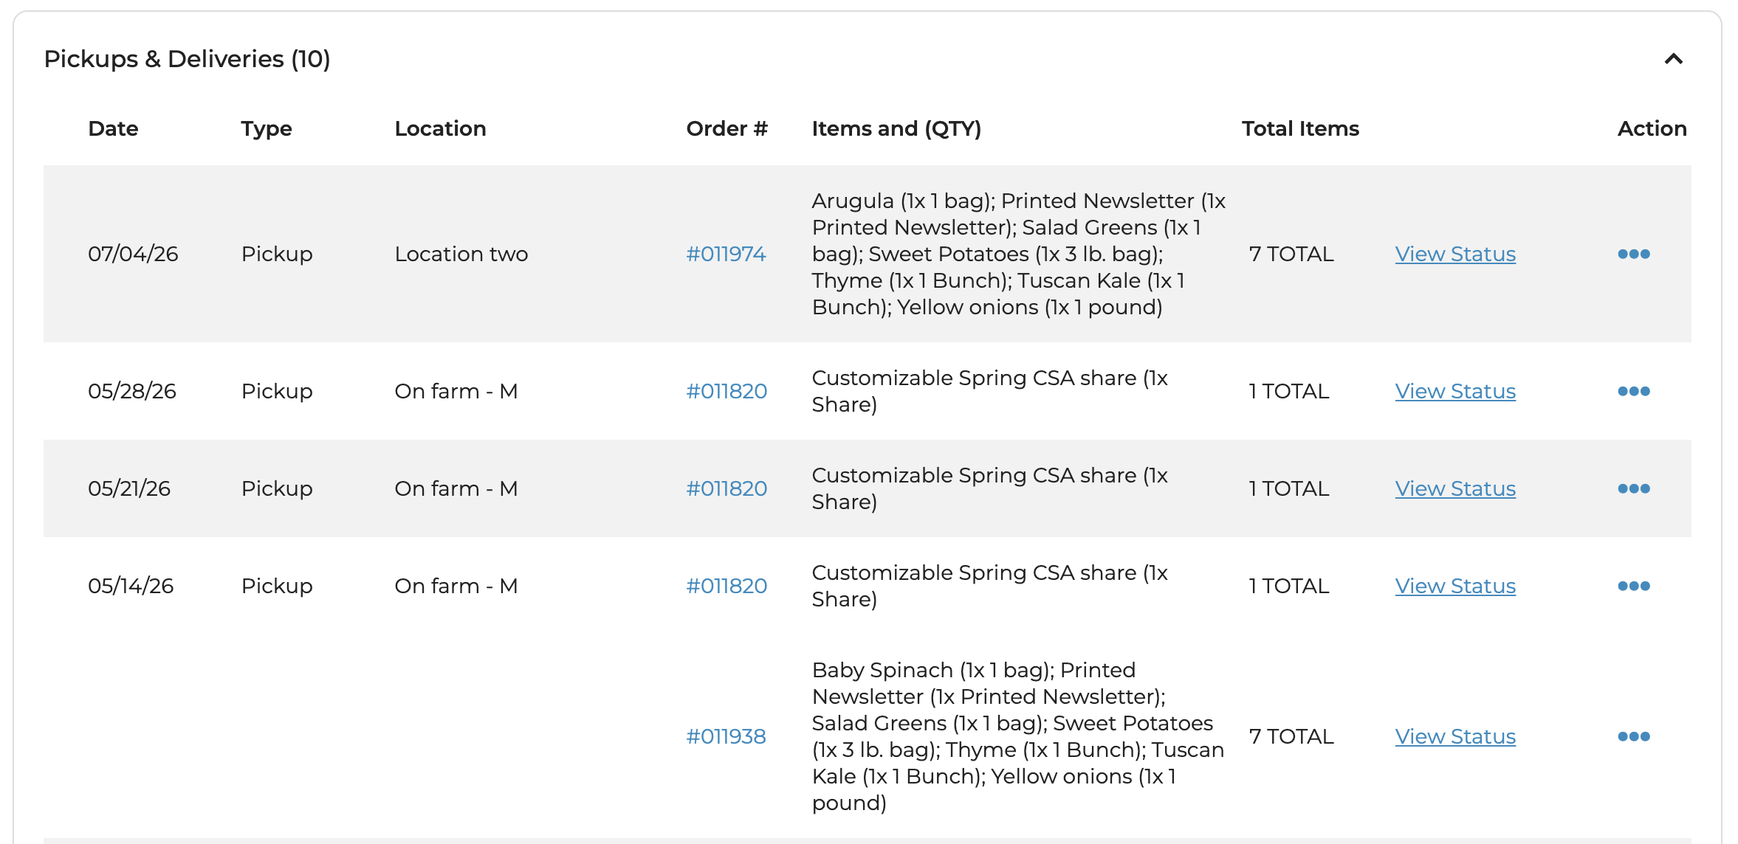Open three-dot menu for 05/28/26 pickup
The width and height of the screenshot is (1738, 844).
[x=1633, y=391]
